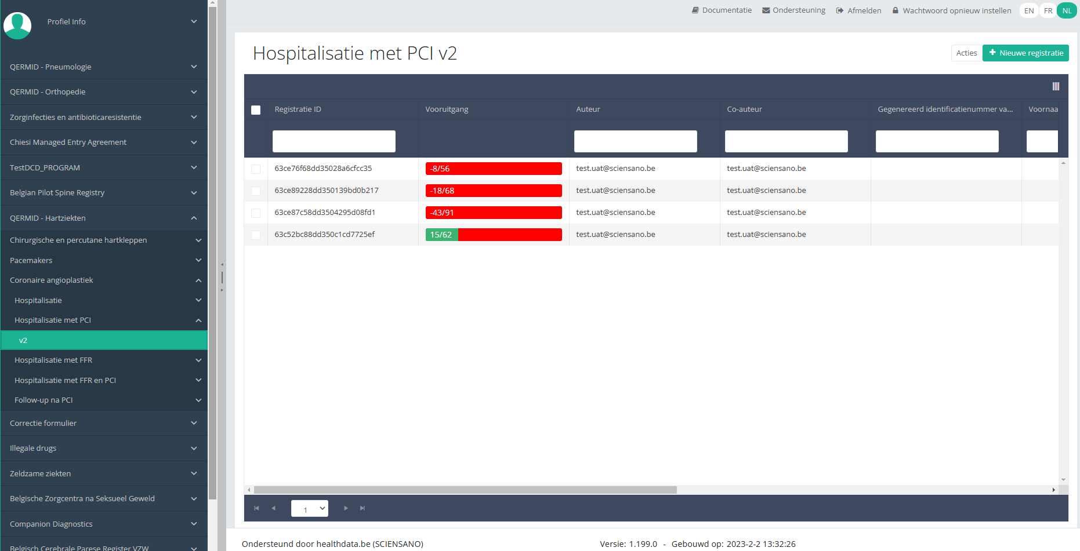Click the Registratie ID filter field
This screenshot has width=1080, height=551.
coord(334,141)
